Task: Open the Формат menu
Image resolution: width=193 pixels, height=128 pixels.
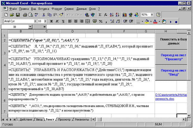Action: (57, 9)
